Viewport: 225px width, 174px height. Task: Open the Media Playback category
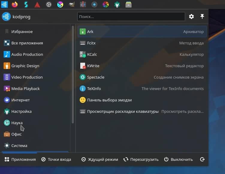35,88
